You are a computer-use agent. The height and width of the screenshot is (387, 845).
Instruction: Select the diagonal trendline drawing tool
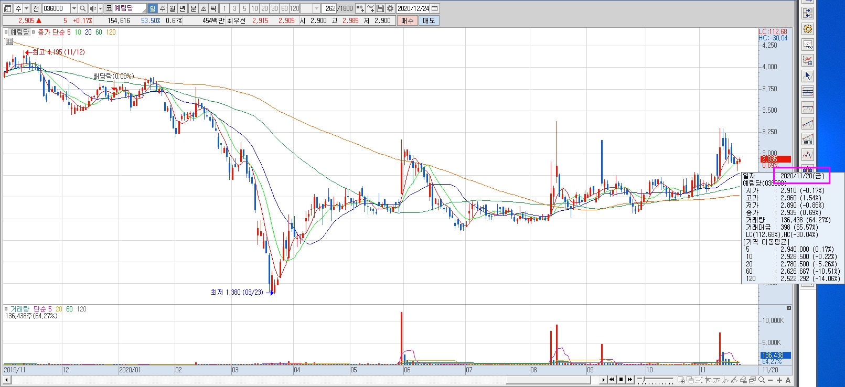point(808,123)
